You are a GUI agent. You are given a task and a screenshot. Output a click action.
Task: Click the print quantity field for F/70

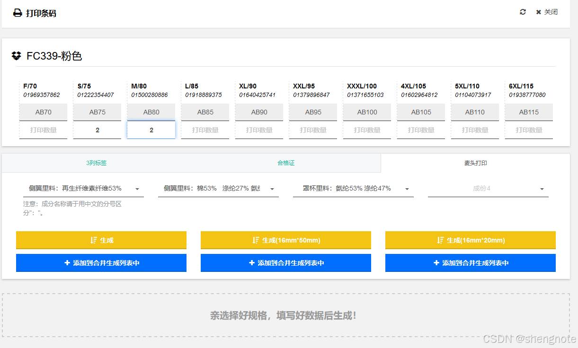coord(44,130)
